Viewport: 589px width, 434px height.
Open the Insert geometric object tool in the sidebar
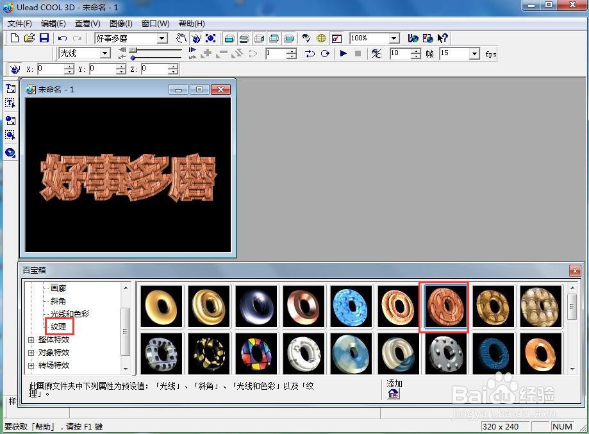(x=10, y=153)
